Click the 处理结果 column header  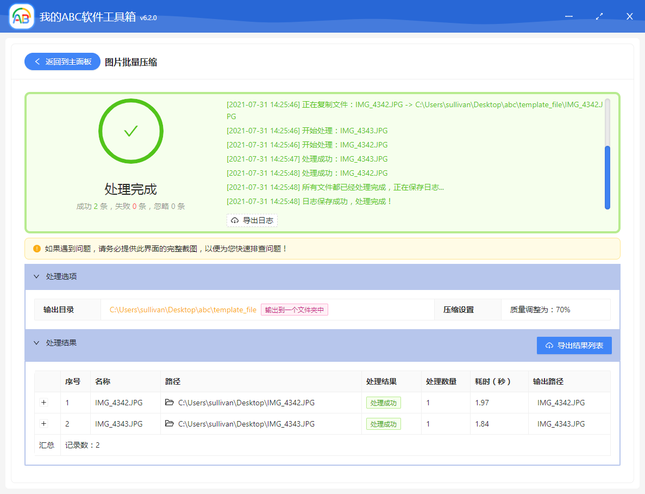(381, 381)
